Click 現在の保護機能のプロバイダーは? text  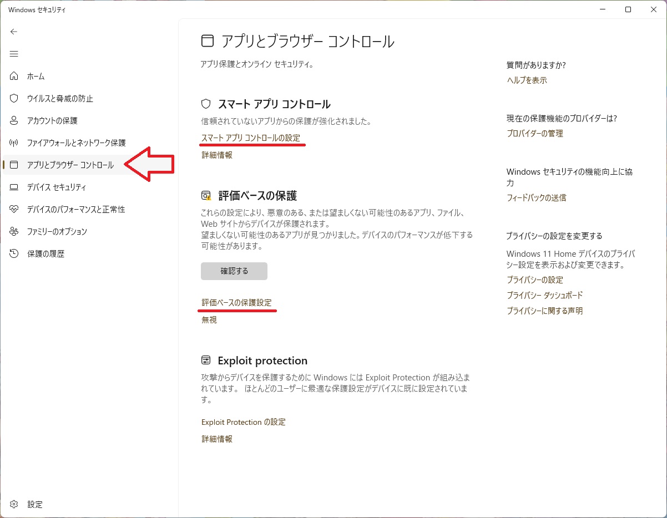pos(562,118)
